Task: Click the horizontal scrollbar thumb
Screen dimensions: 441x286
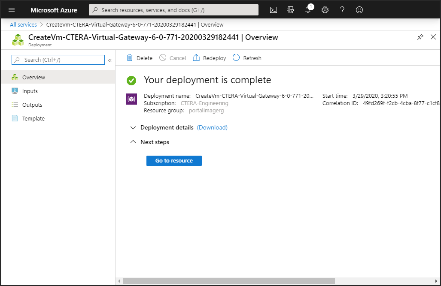Action: tap(228, 281)
